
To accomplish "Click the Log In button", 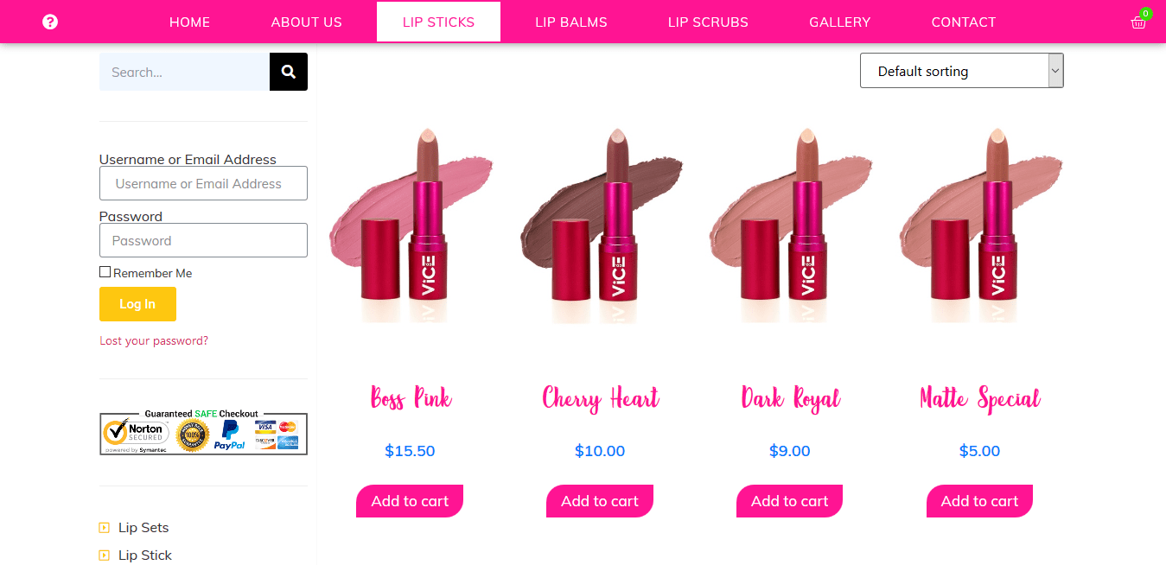I will point(137,304).
